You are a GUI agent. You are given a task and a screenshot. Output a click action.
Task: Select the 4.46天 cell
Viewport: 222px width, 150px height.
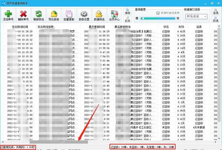click(x=181, y=98)
